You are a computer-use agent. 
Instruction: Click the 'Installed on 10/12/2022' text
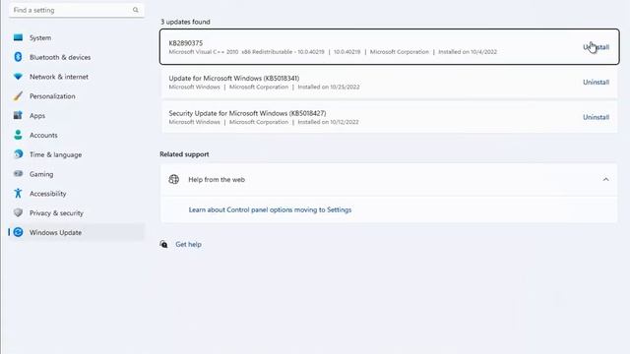pyautogui.click(x=328, y=122)
